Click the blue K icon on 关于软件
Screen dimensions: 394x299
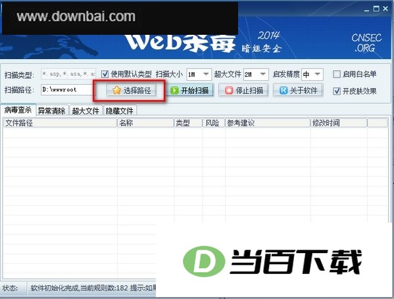[283, 91]
